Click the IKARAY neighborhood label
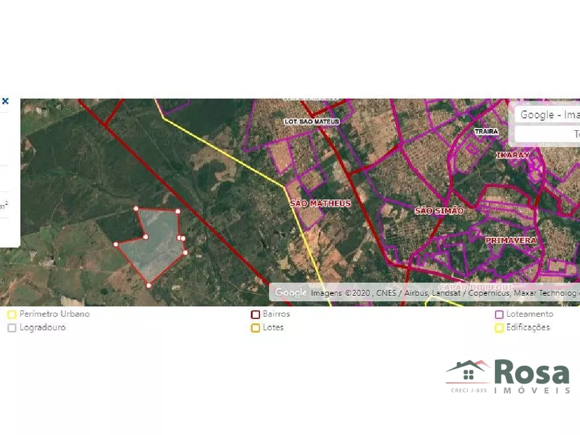This screenshot has height=435, width=580. click(x=513, y=155)
